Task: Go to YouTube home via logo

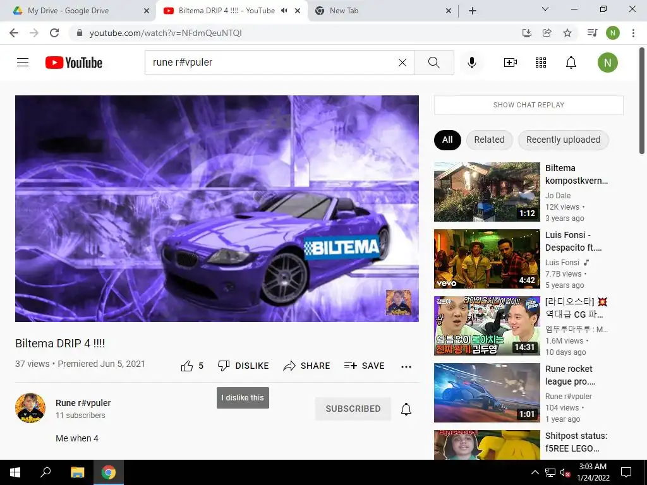Action: 74,63
